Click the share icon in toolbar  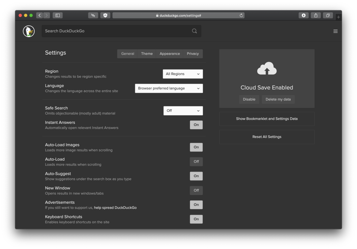pos(316,15)
